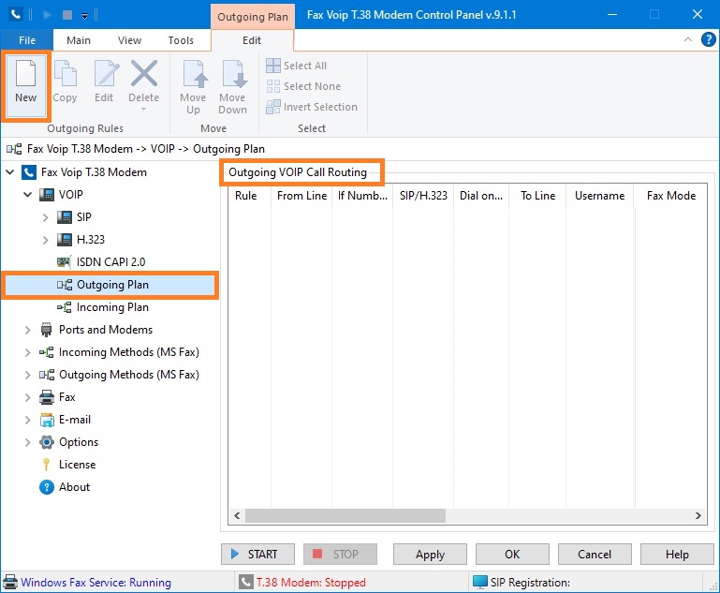Collapse the ribbon with the chevron
Image resolution: width=720 pixels, height=593 pixels.
coord(688,39)
